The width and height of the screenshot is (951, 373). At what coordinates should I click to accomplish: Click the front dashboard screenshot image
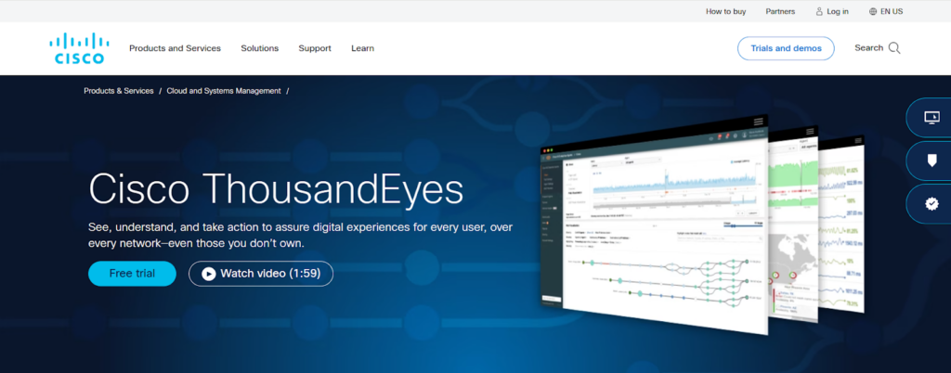(x=654, y=224)
